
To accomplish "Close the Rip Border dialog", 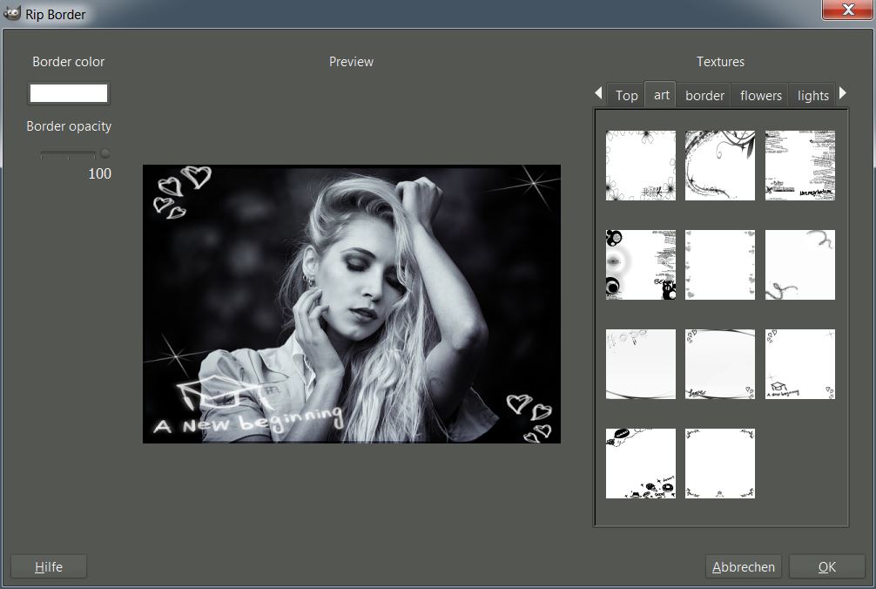I will 847,10.
